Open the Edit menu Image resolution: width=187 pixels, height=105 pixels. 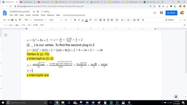(16, 15)
